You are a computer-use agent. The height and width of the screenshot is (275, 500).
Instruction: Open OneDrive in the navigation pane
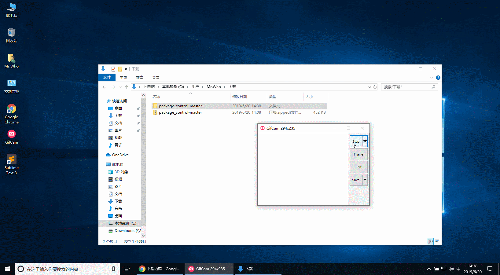[117, 155]
